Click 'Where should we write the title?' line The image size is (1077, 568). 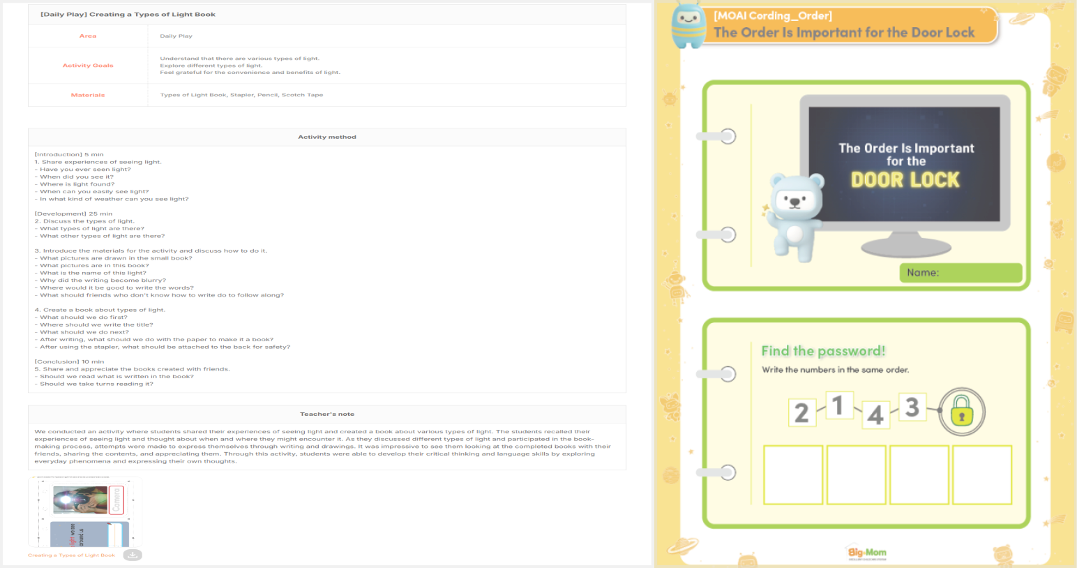click(x=94, y=325)
